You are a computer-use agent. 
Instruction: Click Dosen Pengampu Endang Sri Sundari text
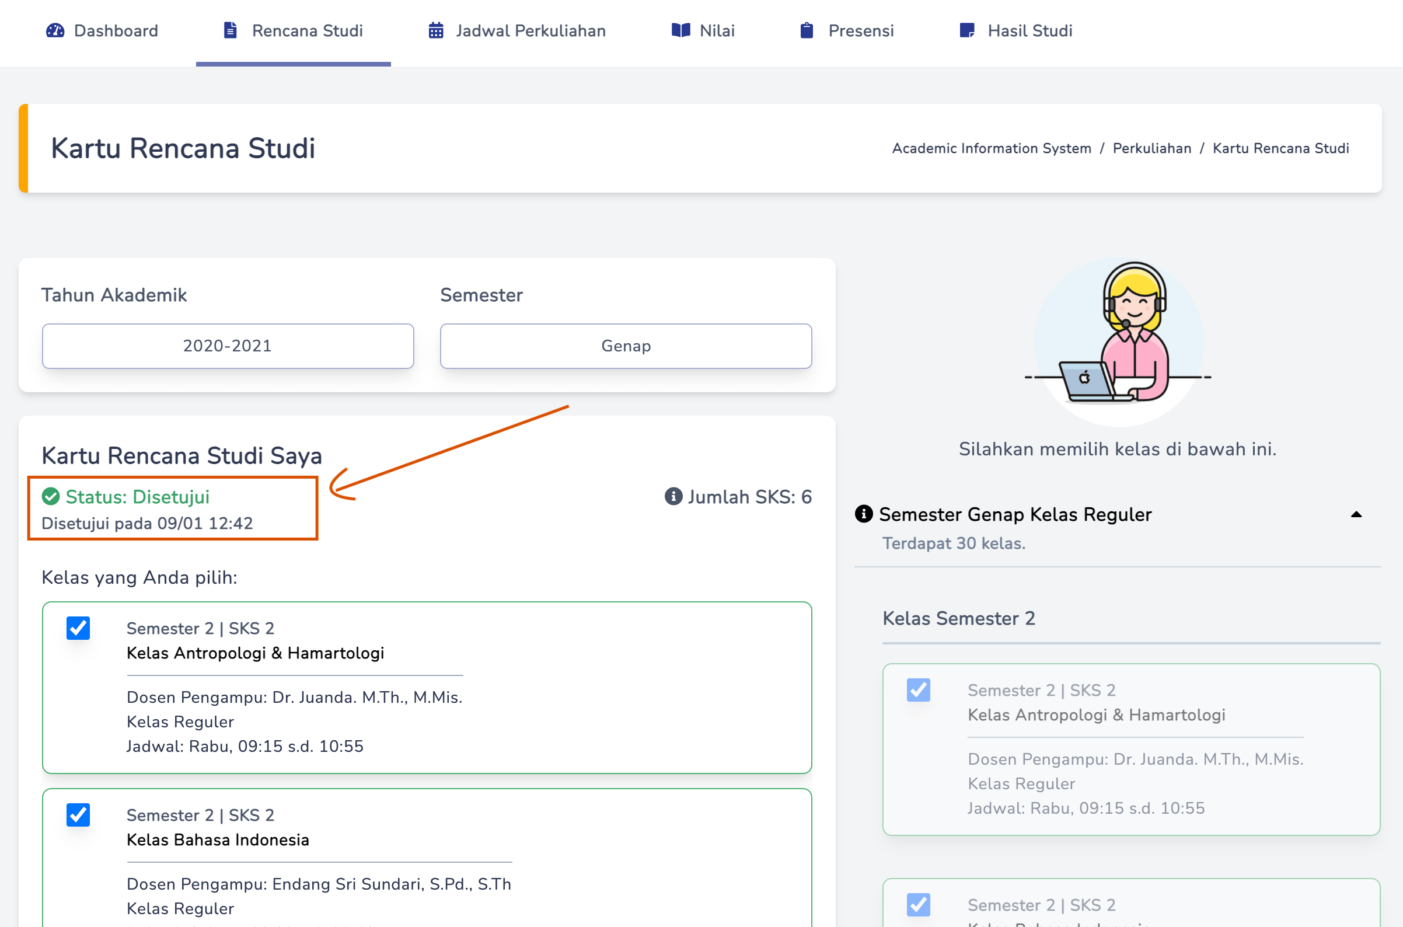tap(319, 884)
